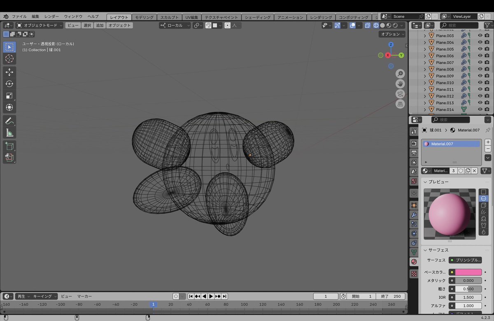Open the ローカル transform orientation dropdown
The image size is (494, 321).
175,26
